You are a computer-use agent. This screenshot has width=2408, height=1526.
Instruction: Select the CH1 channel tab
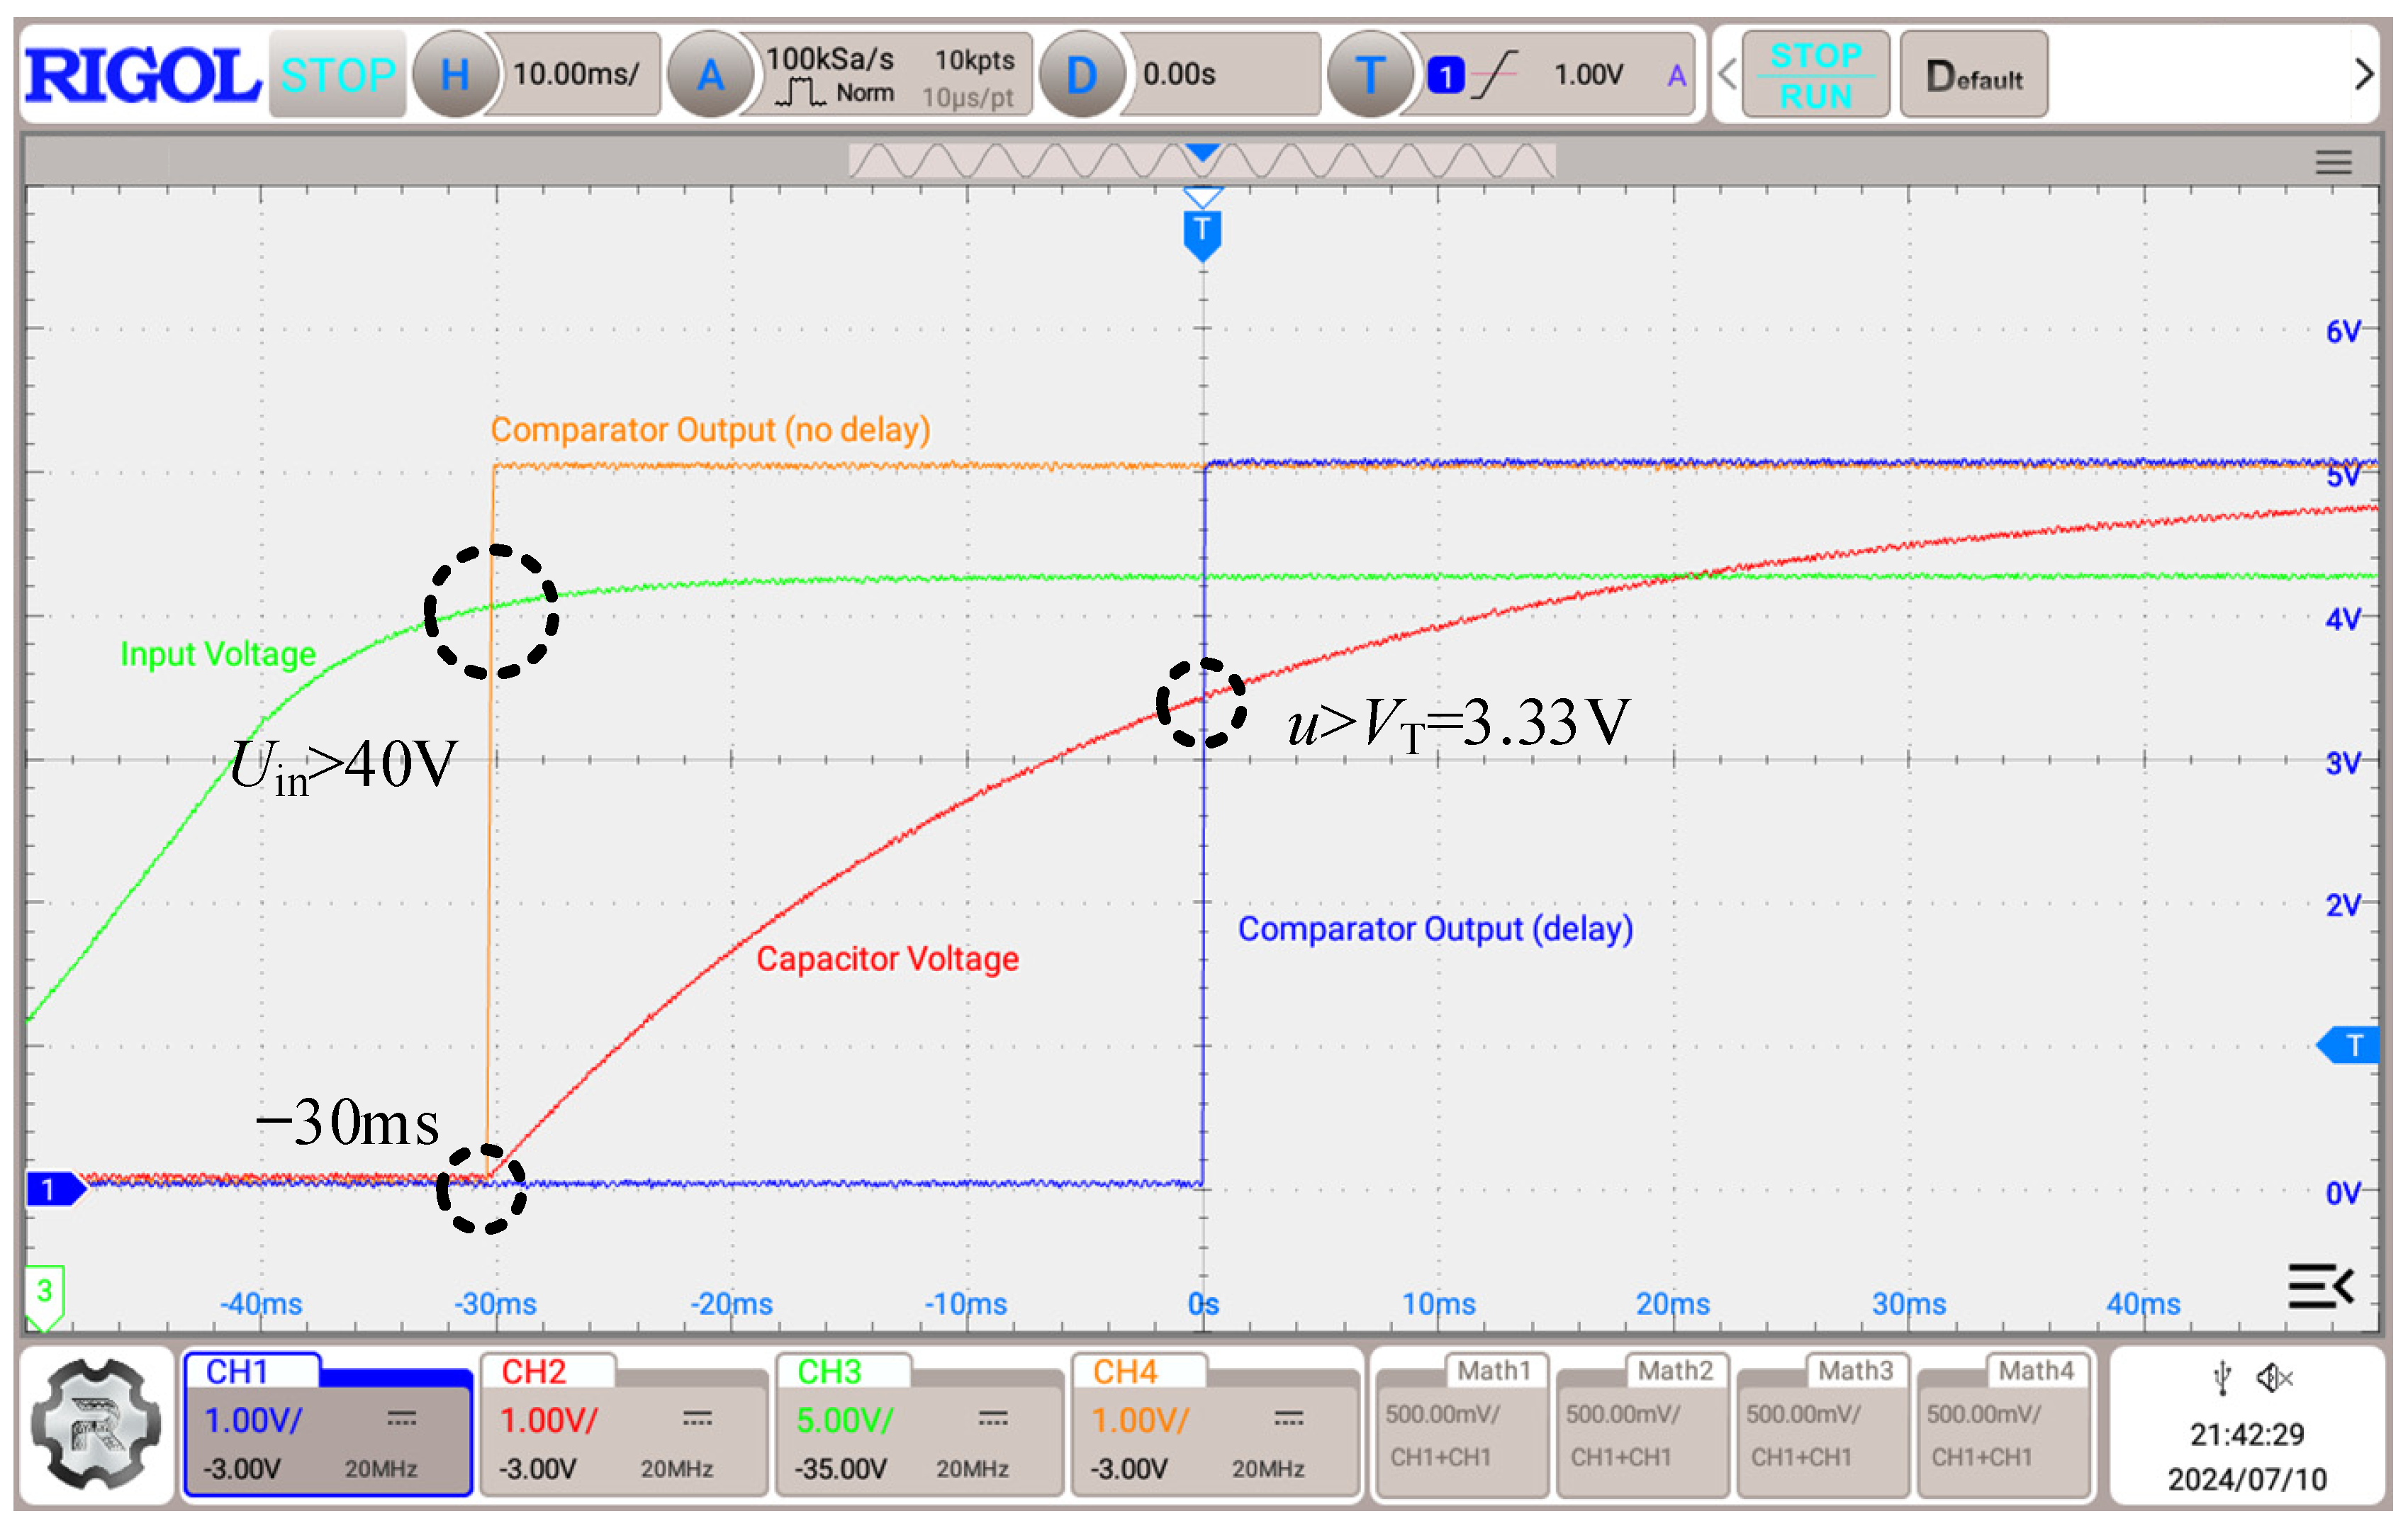[x=238, y=1372]
